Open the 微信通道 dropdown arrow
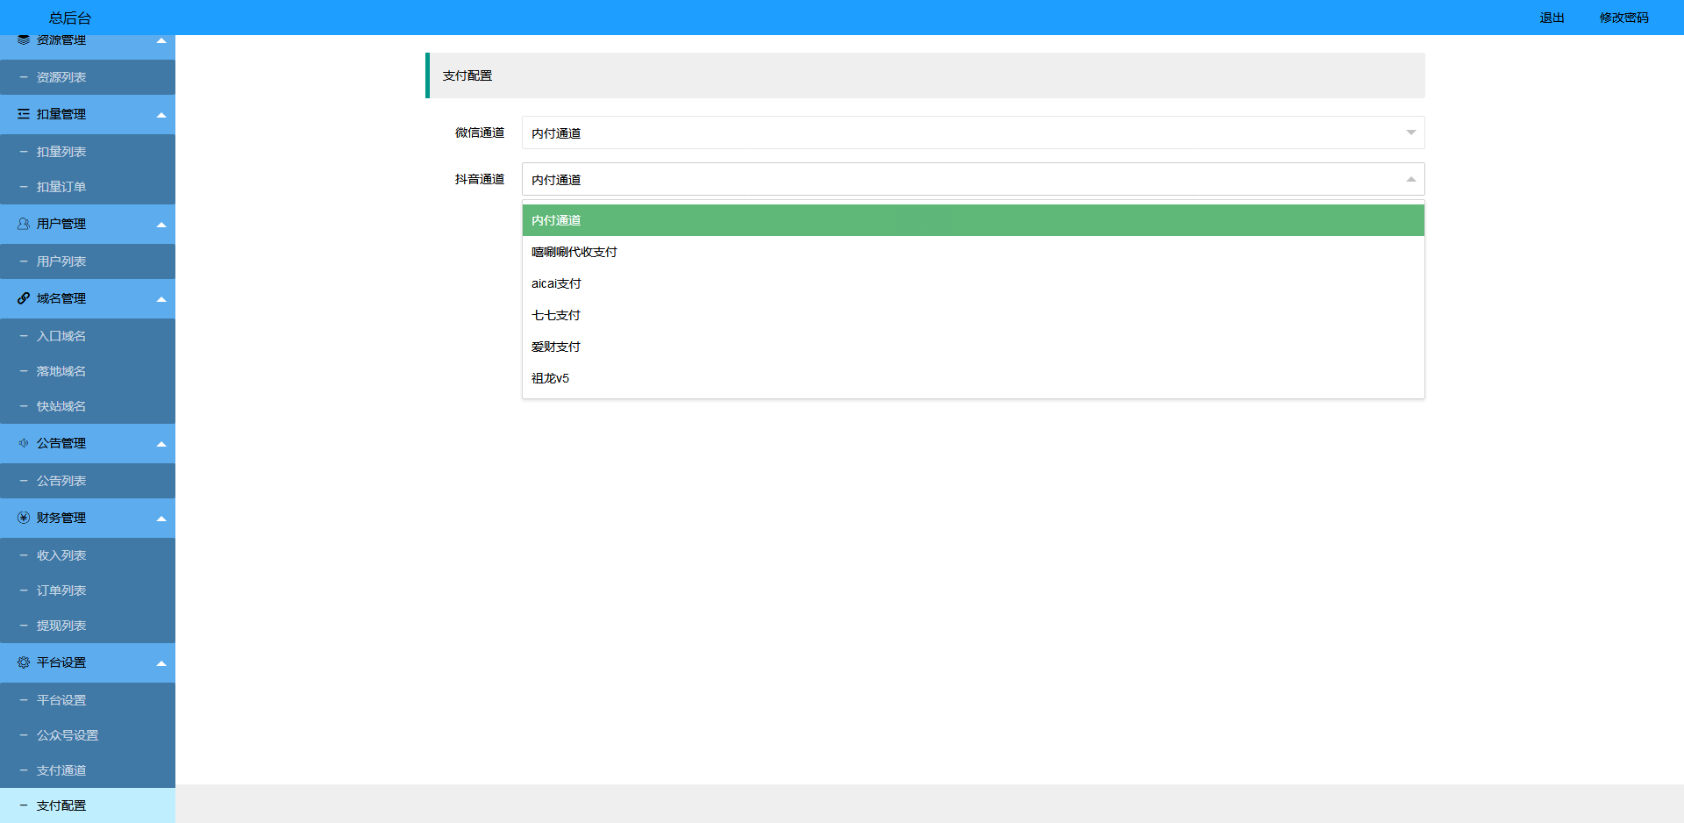1684x823 pixels. tap(1410, 132)
